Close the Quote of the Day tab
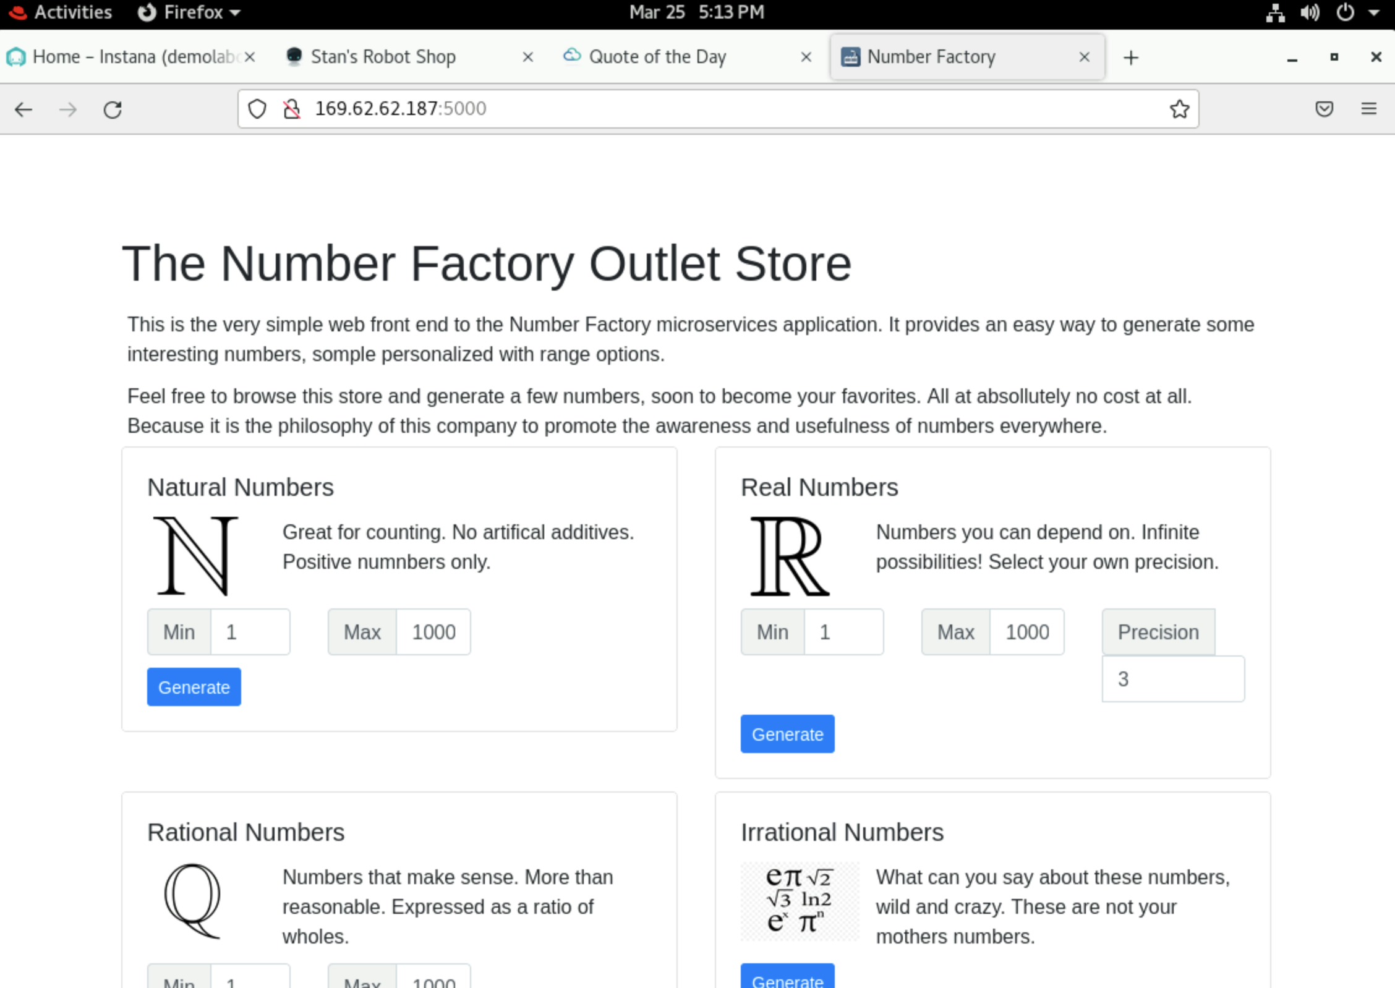The width and height of the screenshot is (1395, 988). [x=806, y=57]
